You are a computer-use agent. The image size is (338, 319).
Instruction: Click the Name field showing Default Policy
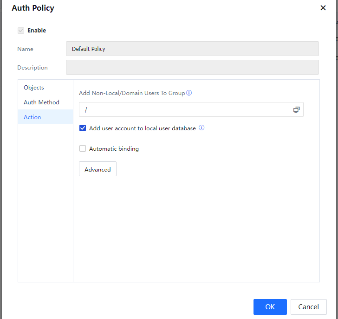(192, 49)
